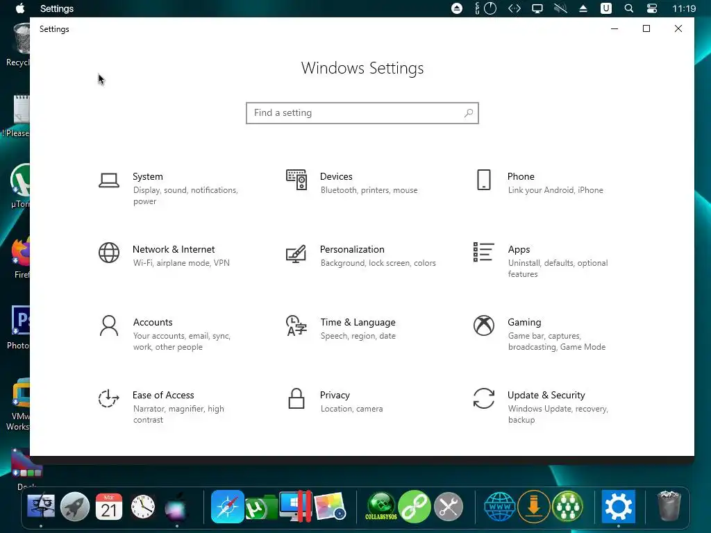Click the search magnifier in top bar
This screenshot has width=711, height=533.
[x=628, y=8]
